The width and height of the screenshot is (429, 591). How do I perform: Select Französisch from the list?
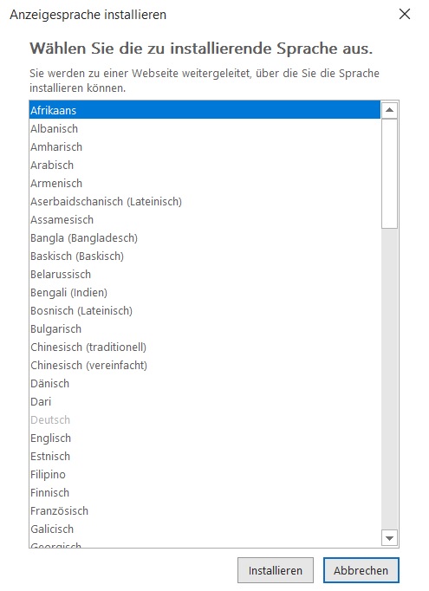tap(205, 510)
